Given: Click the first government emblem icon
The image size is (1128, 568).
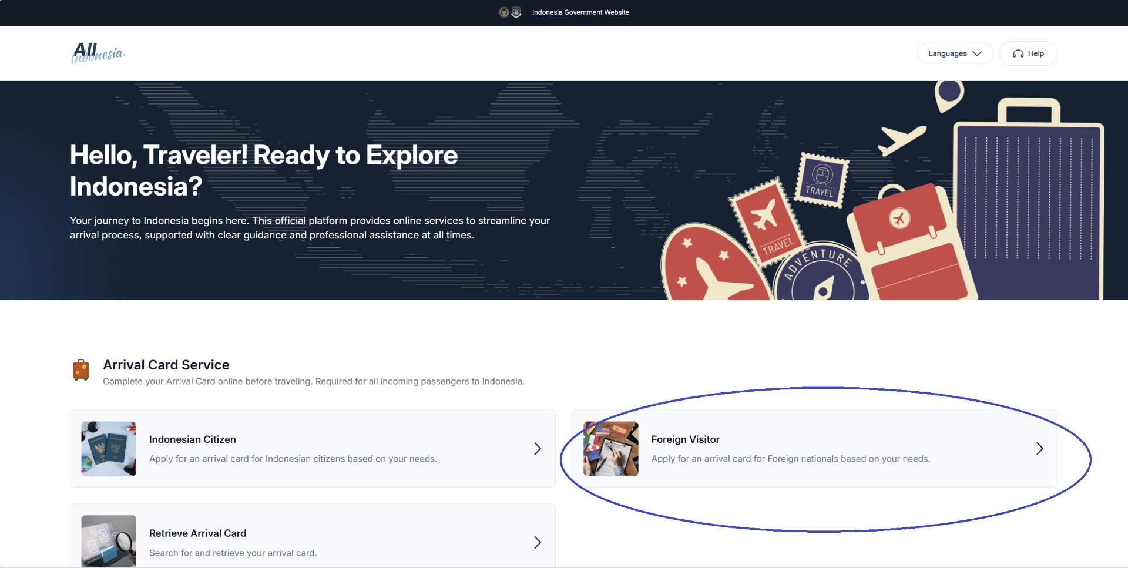Looking at the screenshot, I should pos(503,12).
